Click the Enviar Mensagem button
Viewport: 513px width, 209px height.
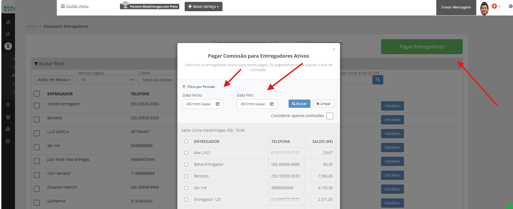click(x=456, y=8)
